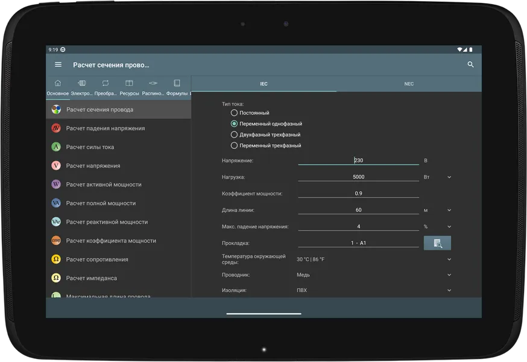The width and height of the screenshot is (527, 362).
Task: Click the installation method lookup button
Action: coord(437,243)
